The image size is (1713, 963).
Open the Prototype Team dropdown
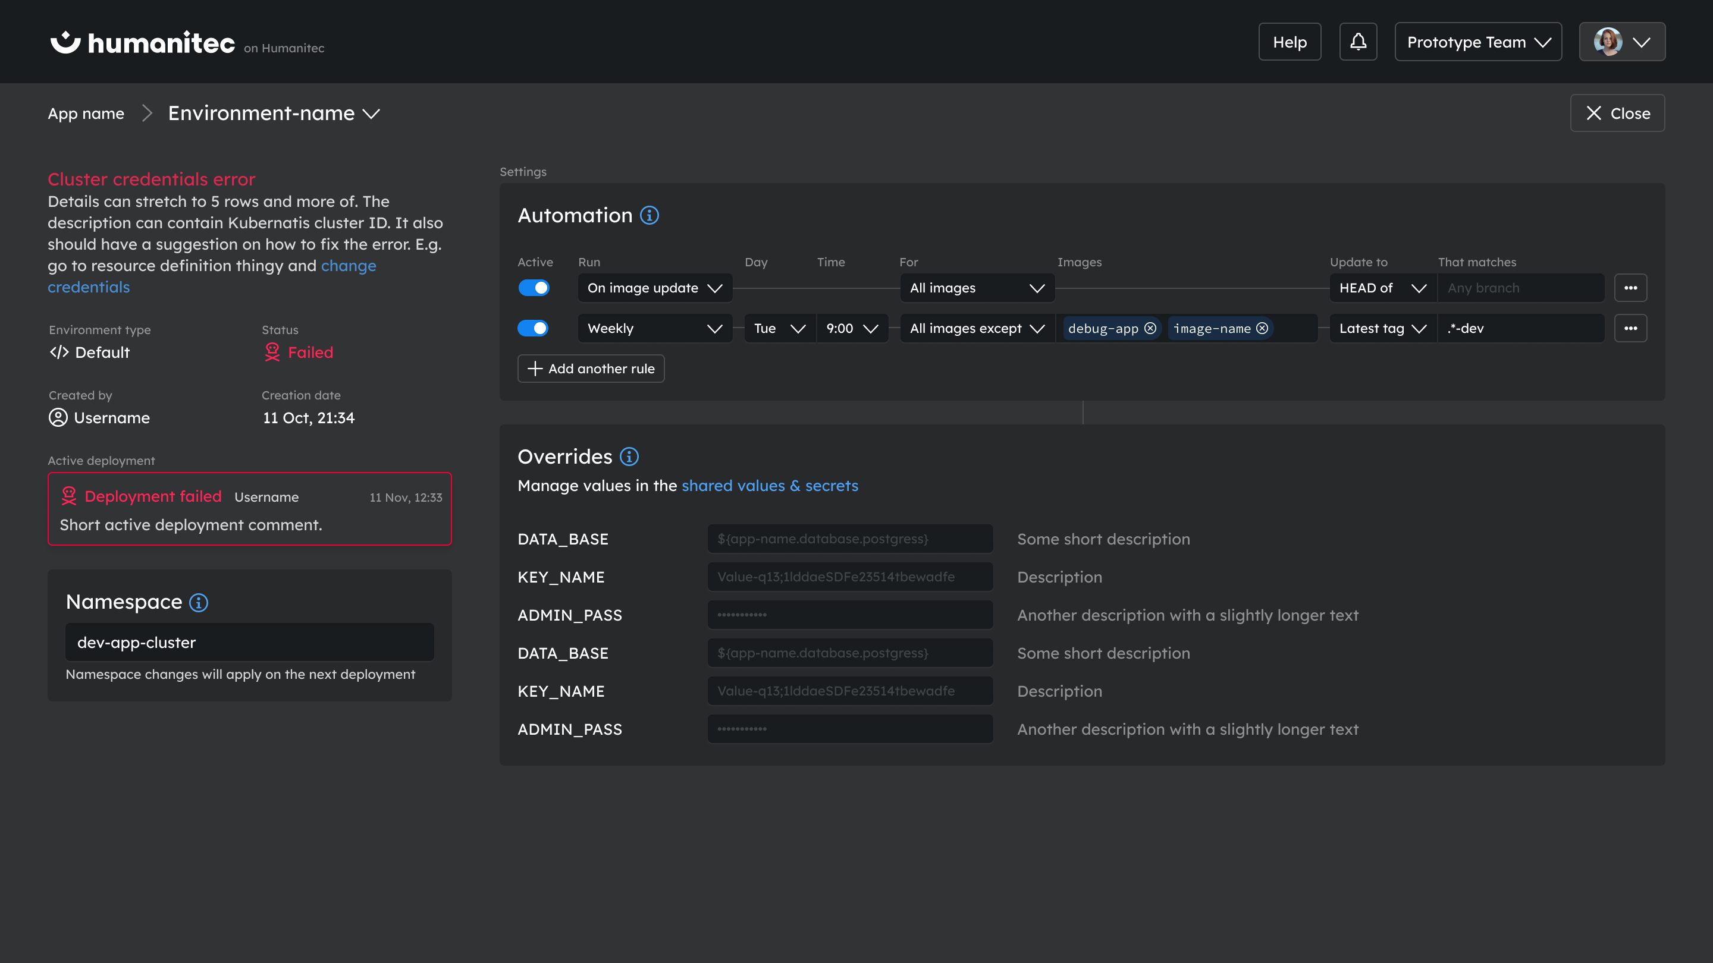1477,41
